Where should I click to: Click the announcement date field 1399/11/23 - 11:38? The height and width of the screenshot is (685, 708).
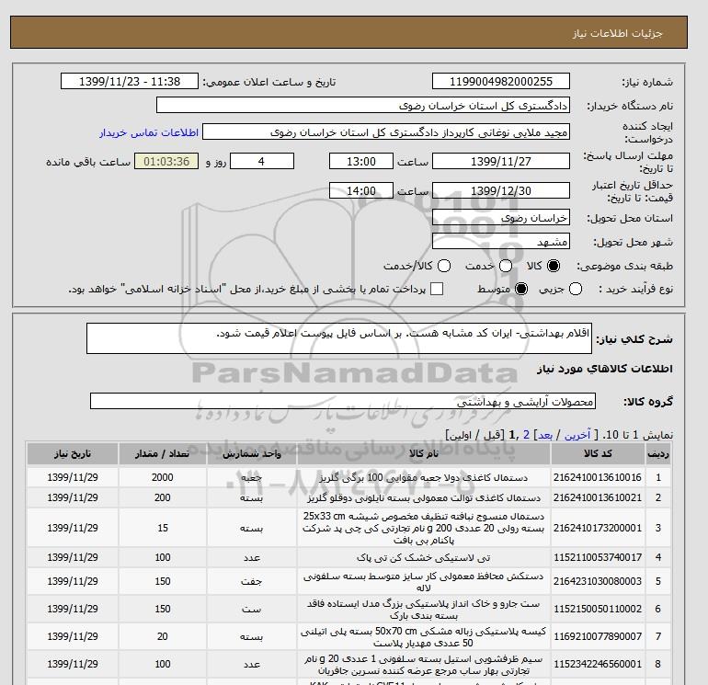[130, 81]
